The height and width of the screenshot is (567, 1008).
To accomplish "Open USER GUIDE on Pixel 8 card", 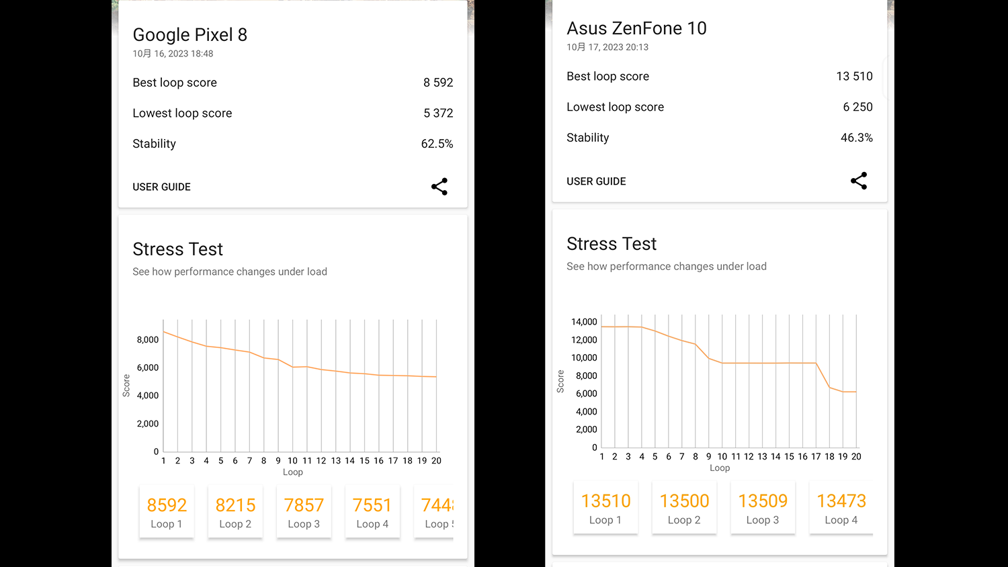I will (x=161, y=187).
